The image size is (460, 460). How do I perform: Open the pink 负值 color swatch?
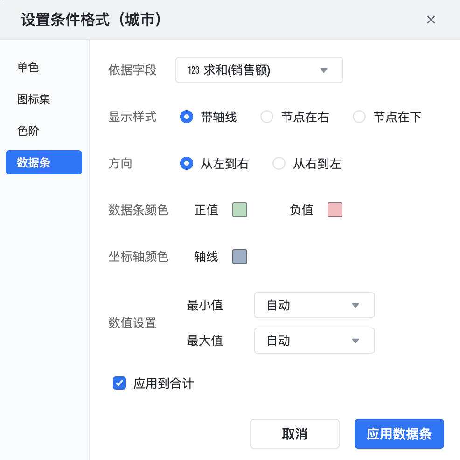335,210
